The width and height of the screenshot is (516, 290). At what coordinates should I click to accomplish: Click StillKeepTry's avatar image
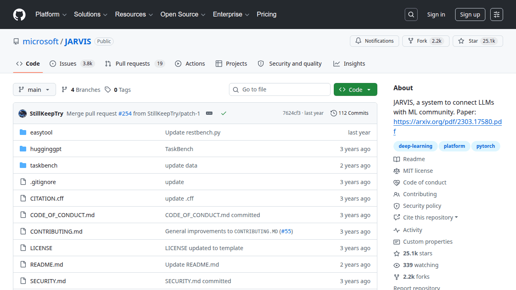click(x=23, y=113)
